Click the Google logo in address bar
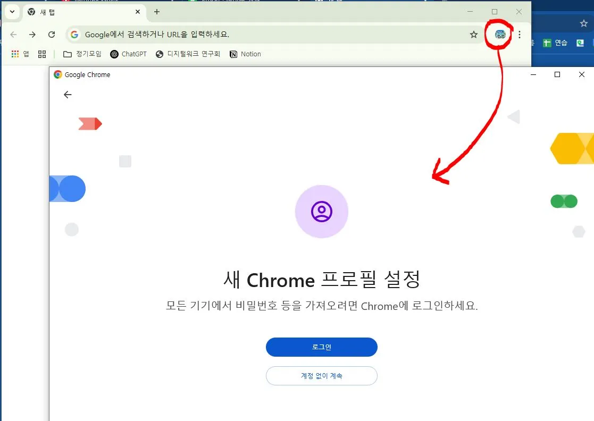 tap(74, 35)
